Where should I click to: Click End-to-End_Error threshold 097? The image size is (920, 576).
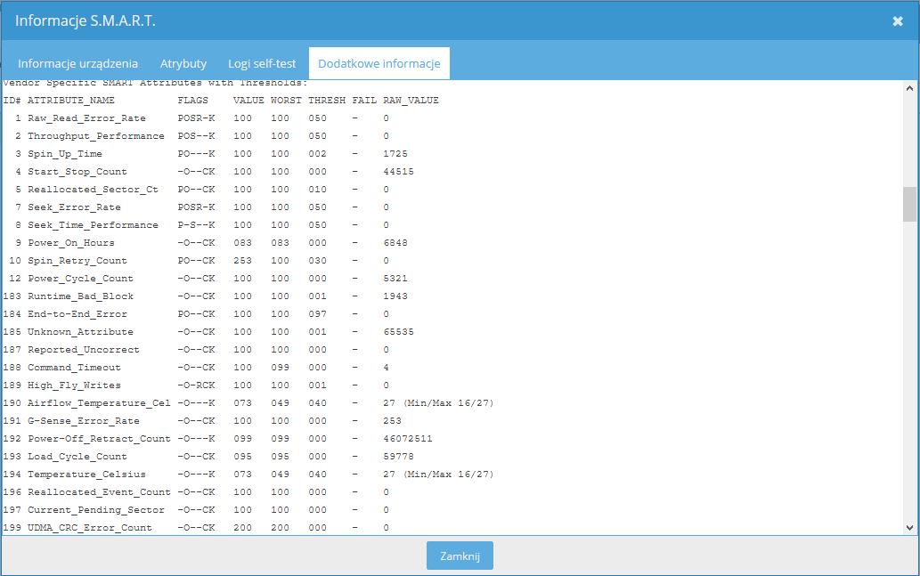point(318,314)
